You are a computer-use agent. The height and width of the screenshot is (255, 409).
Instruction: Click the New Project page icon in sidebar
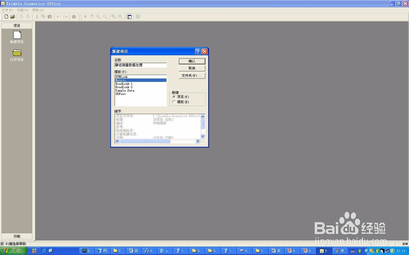[17, 35]
